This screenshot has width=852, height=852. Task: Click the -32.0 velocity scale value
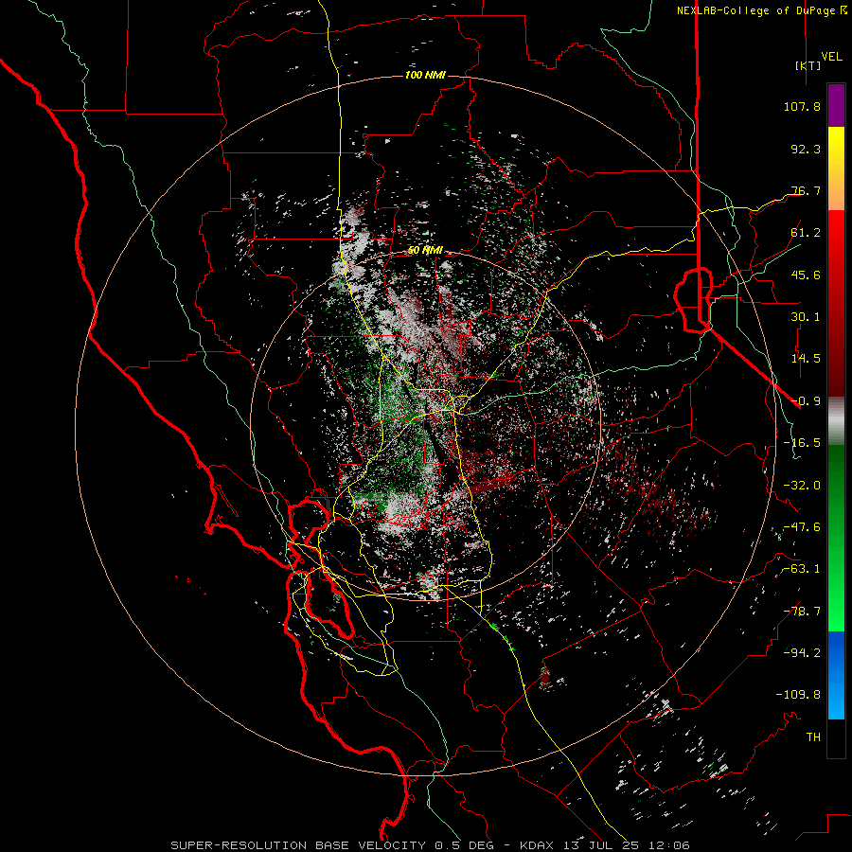(802, 486)
